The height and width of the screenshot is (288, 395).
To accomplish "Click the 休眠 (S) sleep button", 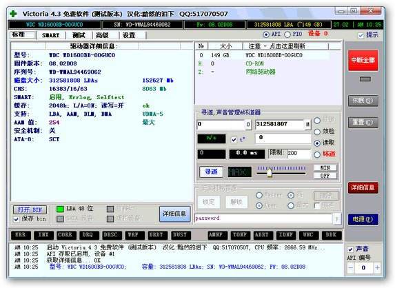I will pyautogui.click(x=363, y=101).
